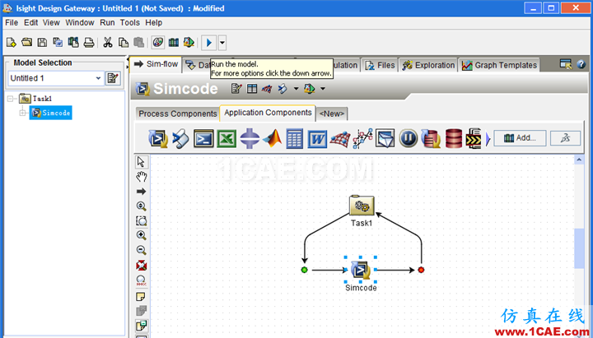Choose the selection arrow canvas tool
Image resolution: width=593 pixels, height=338 pixels.
[x=141, y=162]
